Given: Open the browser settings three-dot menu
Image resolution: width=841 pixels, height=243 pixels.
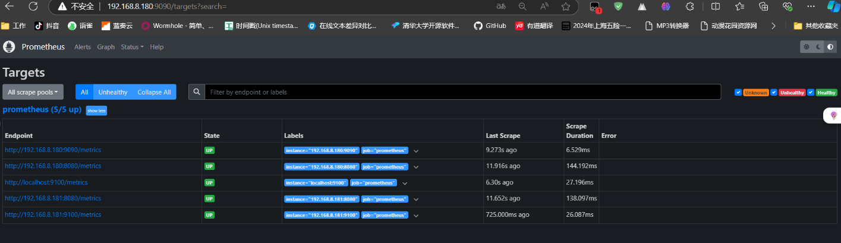Looking at the screenshot, I should click(x=811, y=7).
